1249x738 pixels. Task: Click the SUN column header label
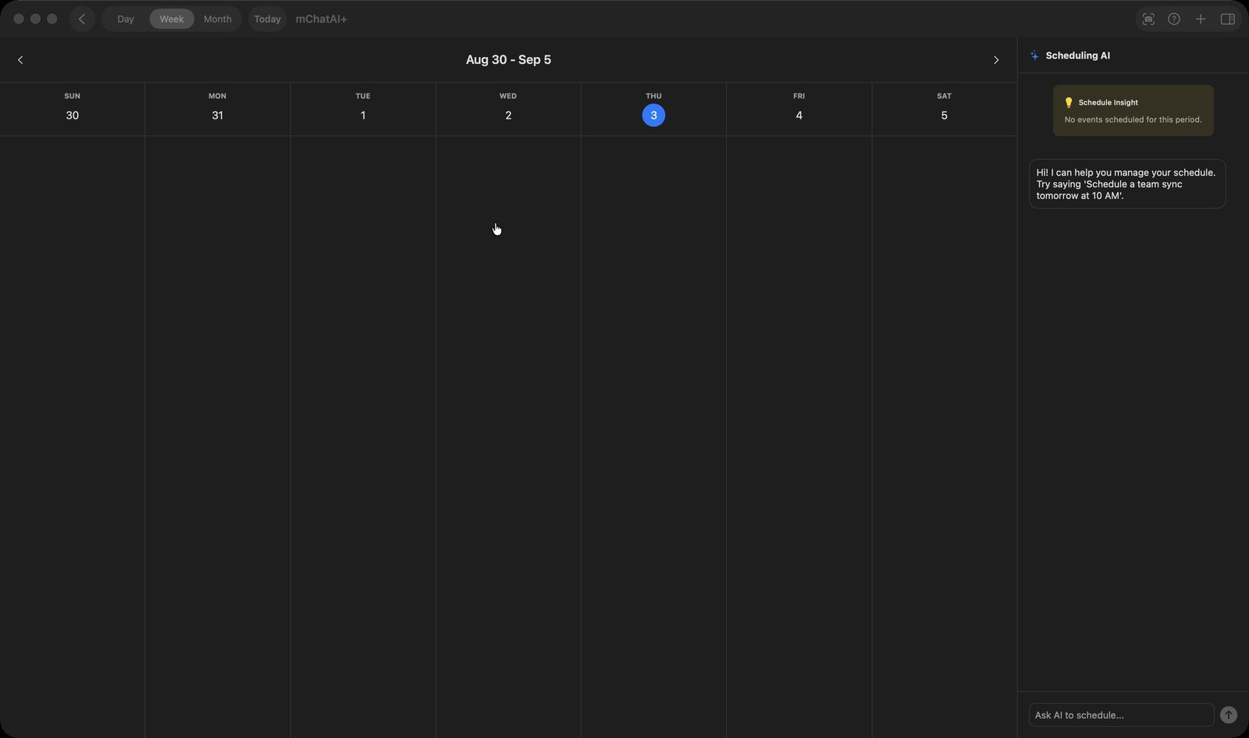73,96
